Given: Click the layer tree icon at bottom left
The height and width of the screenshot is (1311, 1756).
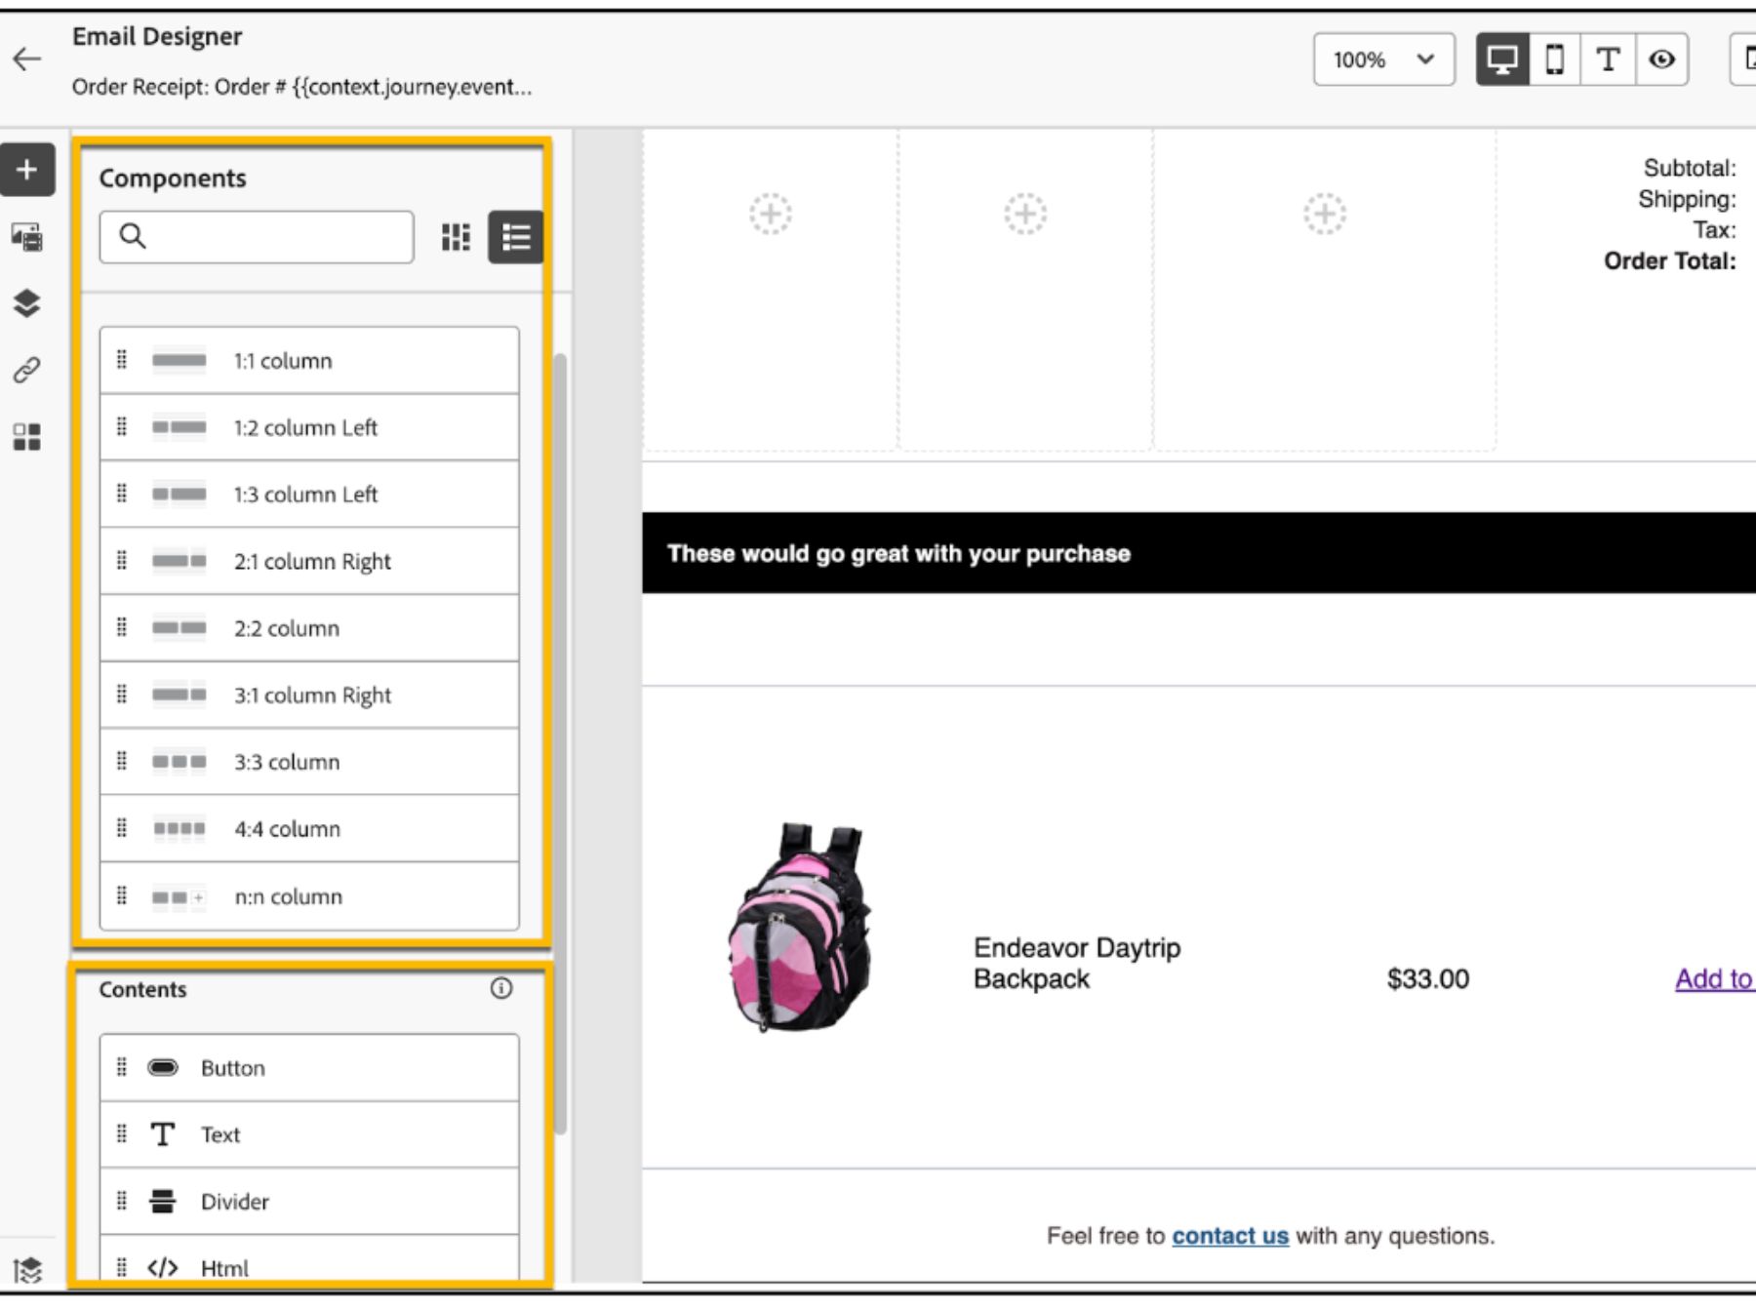Looking at the screenshot, I should pos(27,1271).
